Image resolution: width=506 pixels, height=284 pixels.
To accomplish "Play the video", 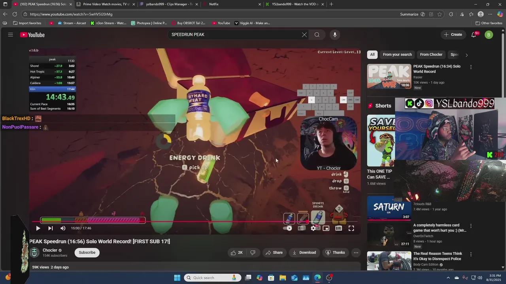I will (x=38, y=228).
